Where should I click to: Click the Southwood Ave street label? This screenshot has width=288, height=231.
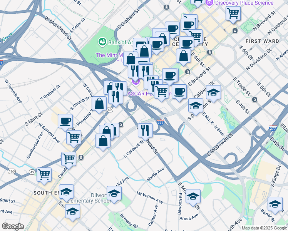point(35,146)
